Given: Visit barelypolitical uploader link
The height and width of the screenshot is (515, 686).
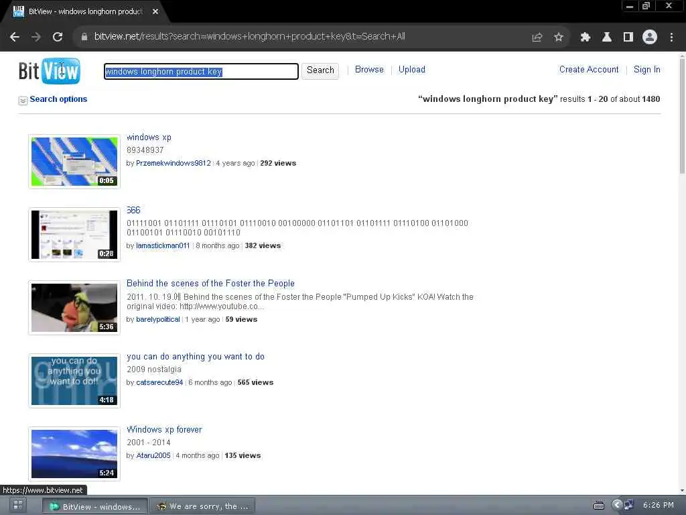Looking at the screenshot, I should (158, 320).
